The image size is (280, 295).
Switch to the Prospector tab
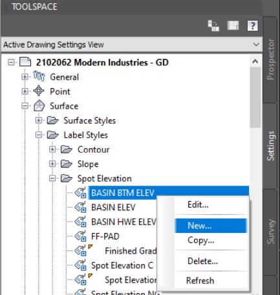pyautogui.click(x=270, y=60)
